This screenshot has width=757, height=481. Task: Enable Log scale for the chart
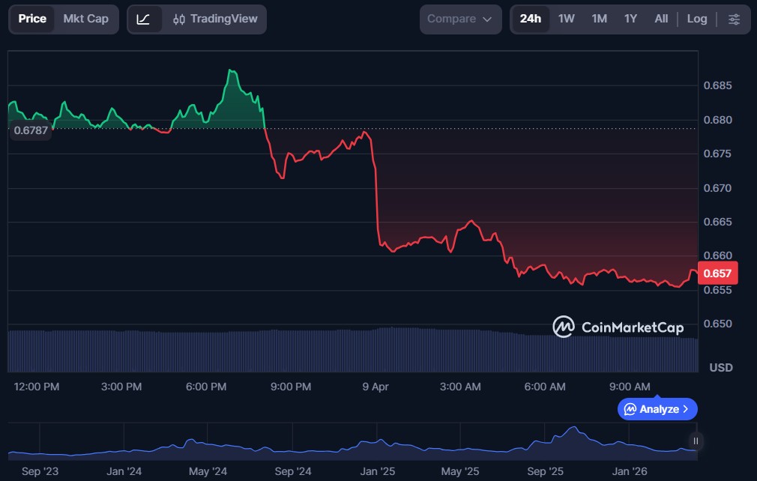[697, 19]
